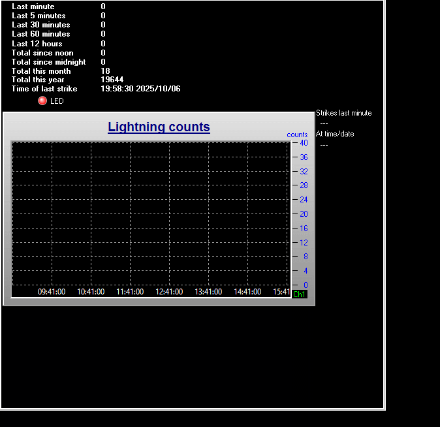Viewport: 440px width, 427px height.
Task: Click the 40 value on counts axis
Action: [304, 143]
